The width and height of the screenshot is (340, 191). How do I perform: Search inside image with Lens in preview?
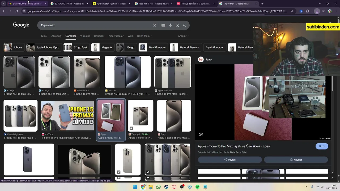point(201,134)
